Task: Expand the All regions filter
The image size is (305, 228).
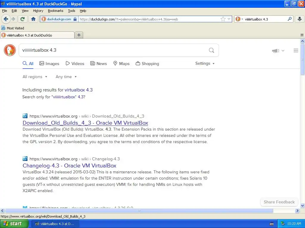Action: point(35,77)
